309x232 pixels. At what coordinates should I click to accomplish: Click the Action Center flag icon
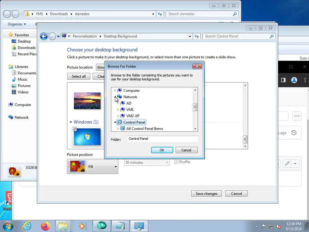coord(264,226)
